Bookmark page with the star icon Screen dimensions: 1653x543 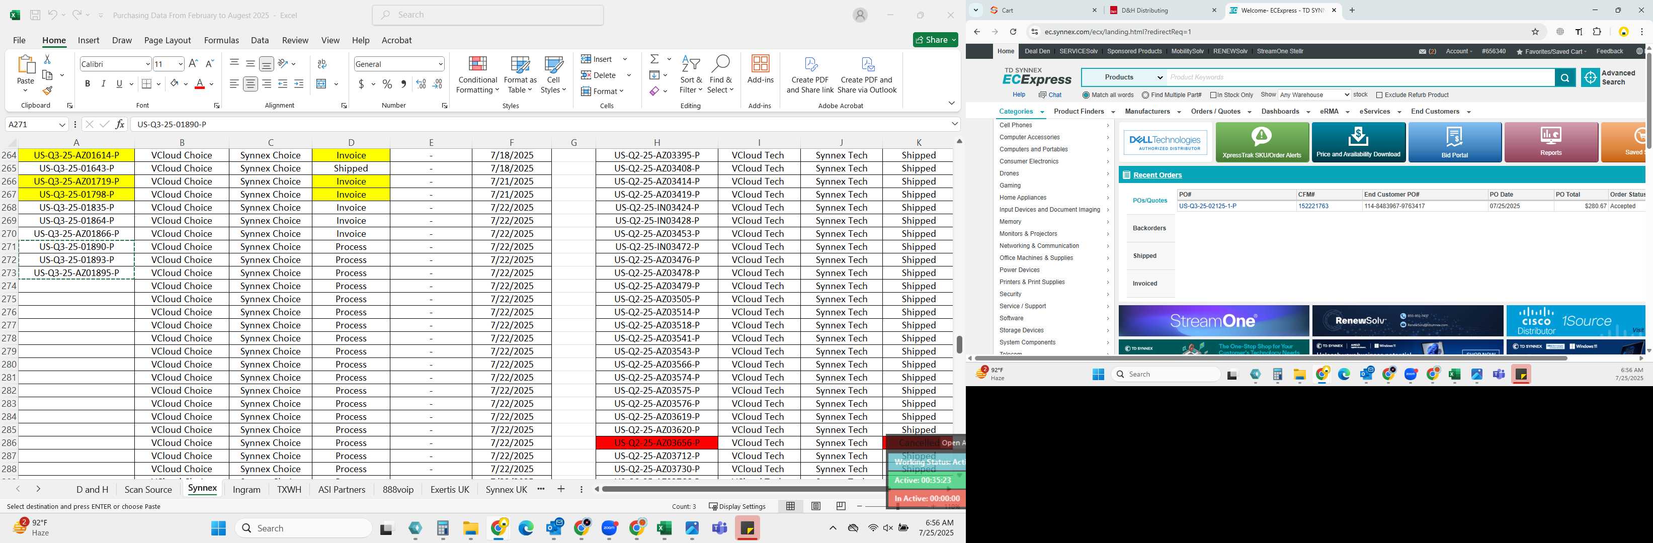click(1535, 31)
